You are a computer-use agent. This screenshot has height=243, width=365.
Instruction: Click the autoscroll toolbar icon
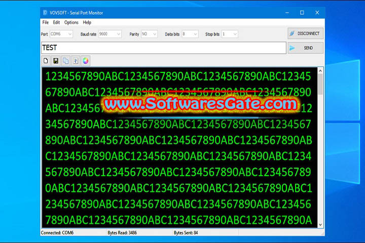pyautogui.click(x=76, y=61)
